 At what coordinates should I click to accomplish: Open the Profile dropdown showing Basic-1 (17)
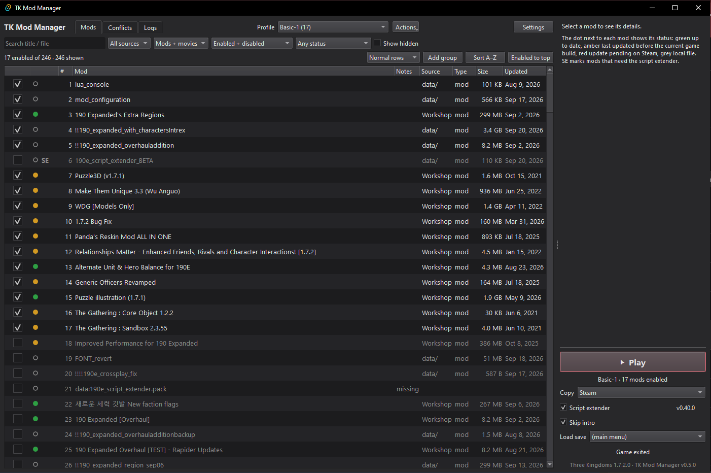pos(333,27)
